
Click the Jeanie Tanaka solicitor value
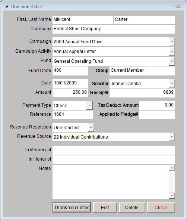click(x=126, y=84)
